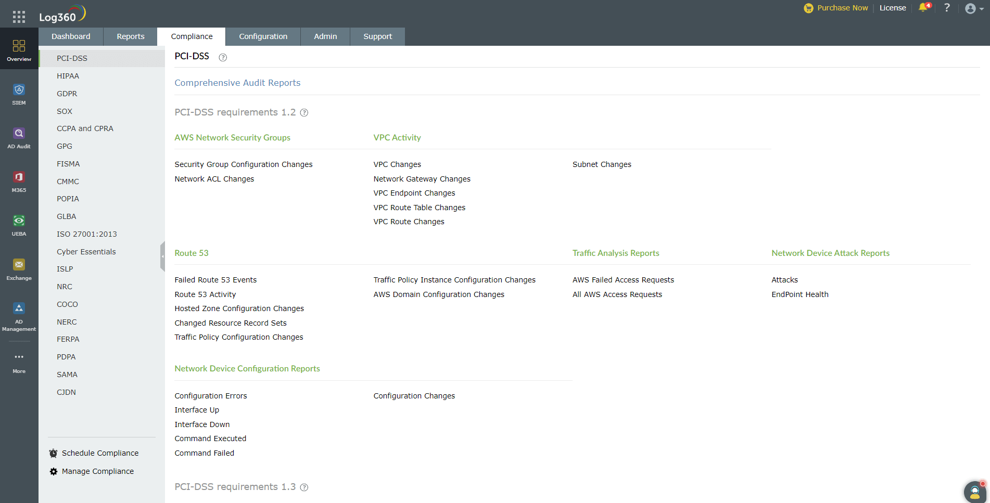Click the Purchase Now link

click(x=836, y=8)
